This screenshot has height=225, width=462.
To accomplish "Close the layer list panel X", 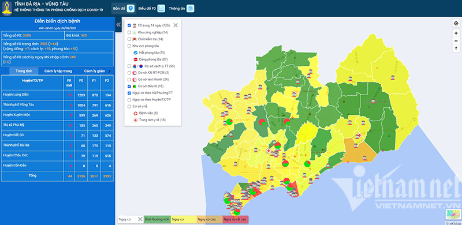I will [176, 25].
